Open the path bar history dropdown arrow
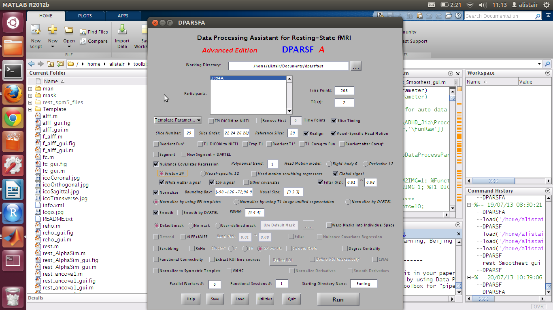The width and height of the screenshot is (553, 310). coord(539,64)
